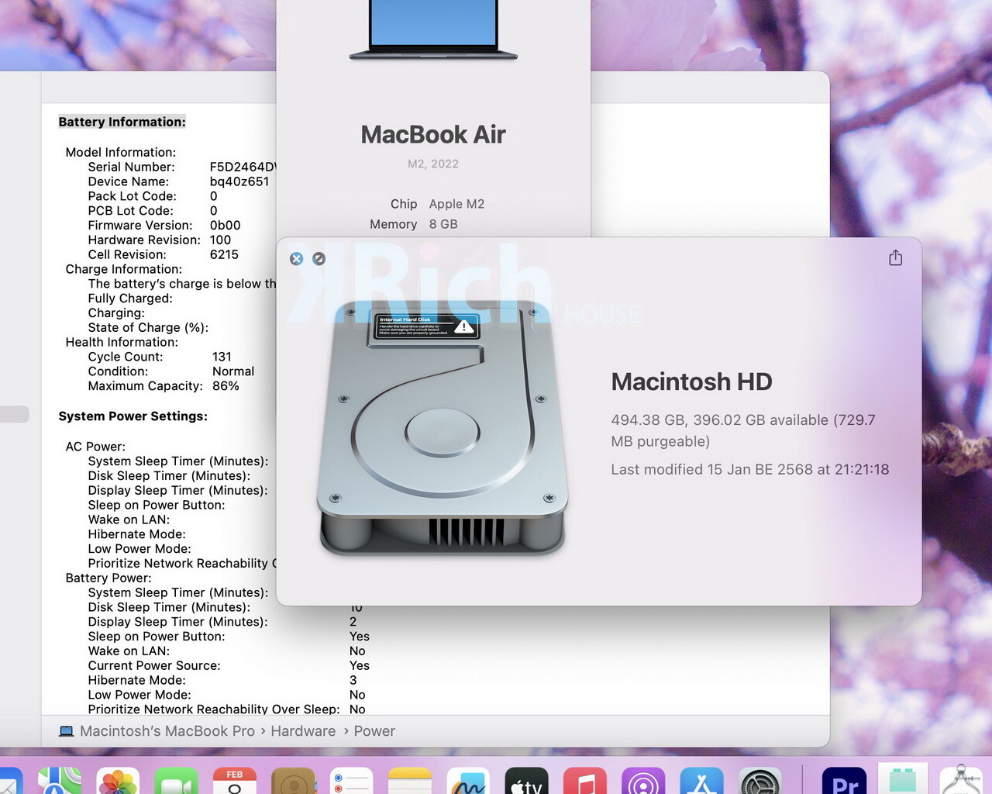Open the App Store from the Dock
The width and height of the screenshot is (992, 794).
pos(701,781)
